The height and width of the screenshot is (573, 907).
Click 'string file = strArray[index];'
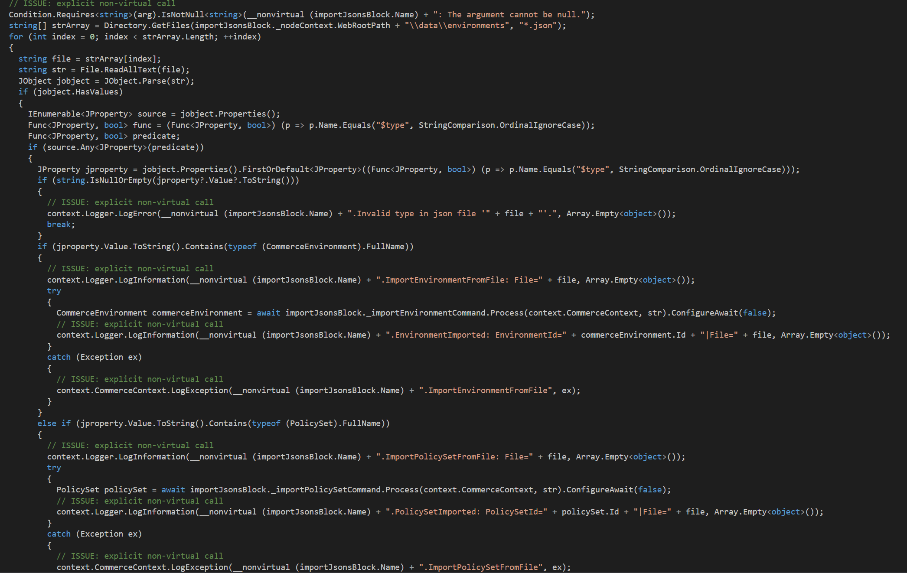(x=89, y=59)
